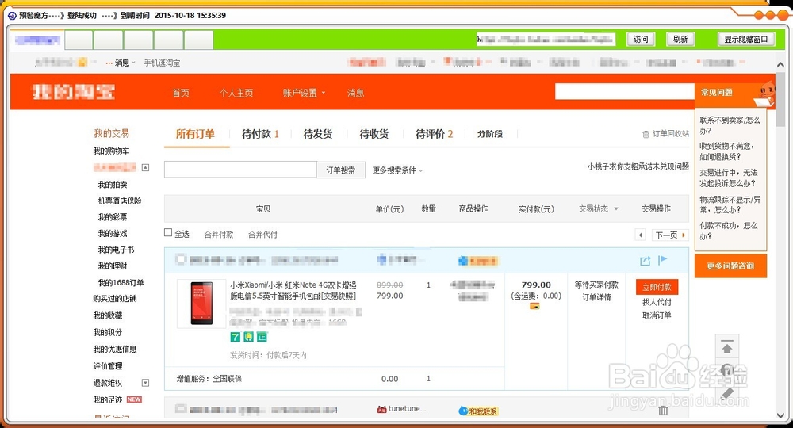The image size is (793, 428).
Task: Click the green 正 authenticity badge
Action: click(x=262, y=337)
